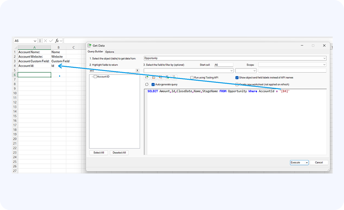Click the Start cell input field
This screenshot has width=344, height=210.
click(223, 65)
